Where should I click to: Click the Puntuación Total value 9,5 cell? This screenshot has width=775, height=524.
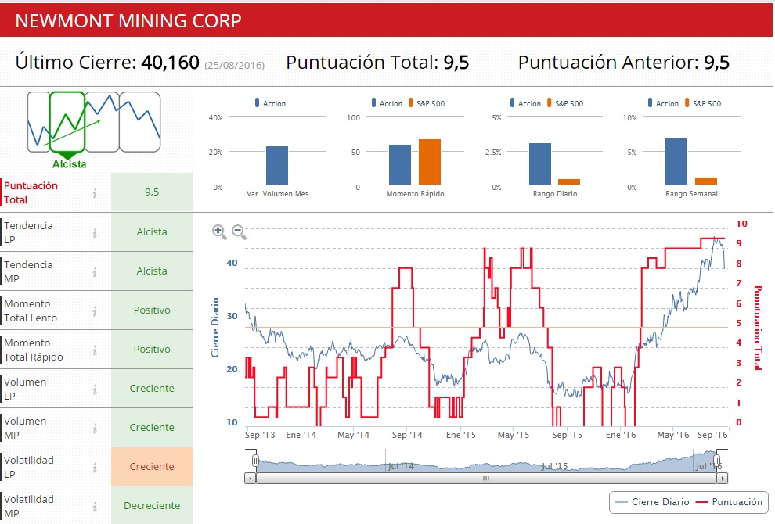pos(152,192)
